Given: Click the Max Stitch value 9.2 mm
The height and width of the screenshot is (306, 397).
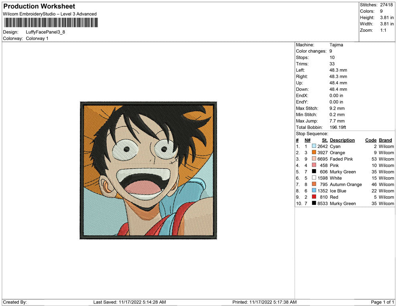Looking at the screenshot, I should [337, 108].
